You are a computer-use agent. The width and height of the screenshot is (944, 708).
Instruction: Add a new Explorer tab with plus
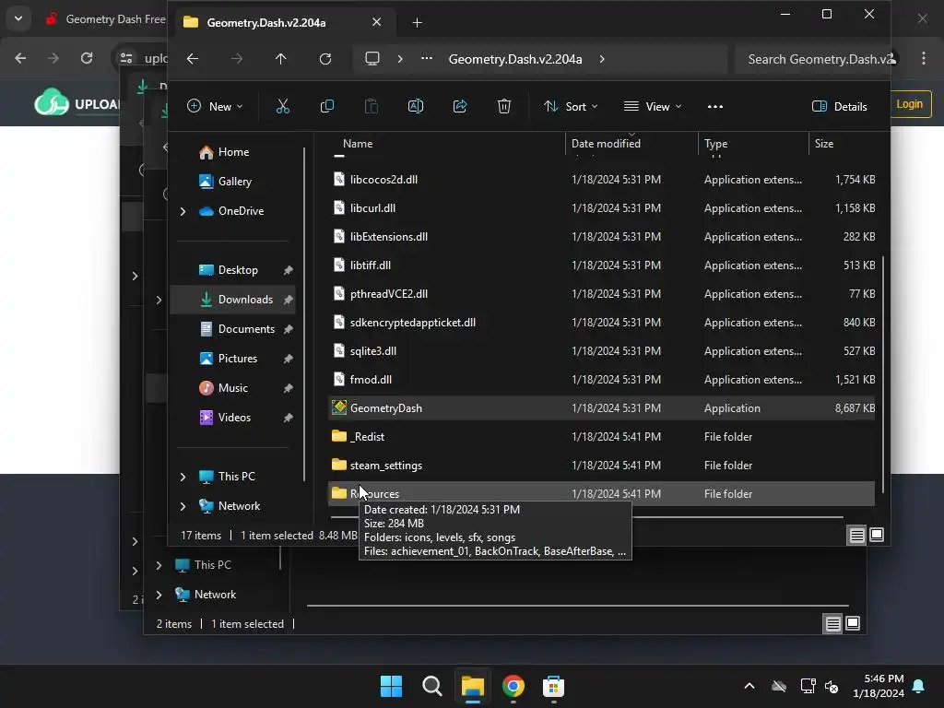point(417,23)
